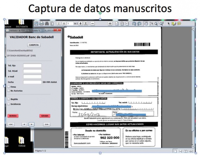
Task: Click the Tel. Móvil input field
Action: click(32, 71)
